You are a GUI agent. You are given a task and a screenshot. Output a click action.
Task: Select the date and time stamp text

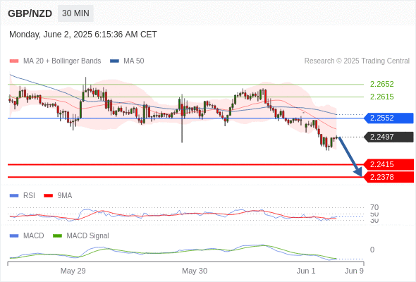coord(83,35)
